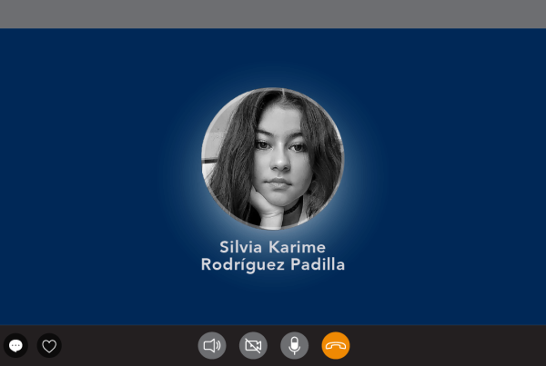Send a heart reaction in the call
Viewport: 546px width, 366px height.
coord(49,345)
